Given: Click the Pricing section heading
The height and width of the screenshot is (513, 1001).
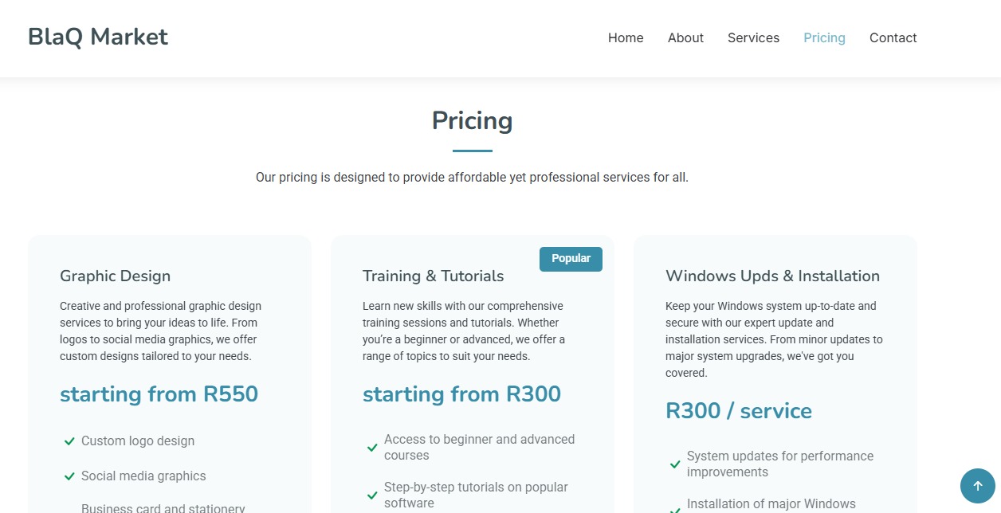Looking at the screenshot, I should (472, 121).
